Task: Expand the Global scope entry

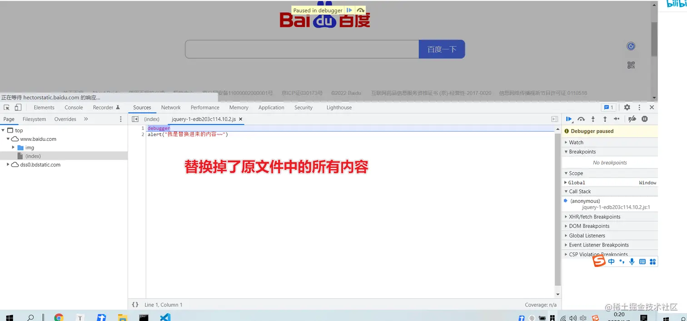Action: (x=565, y=183)
